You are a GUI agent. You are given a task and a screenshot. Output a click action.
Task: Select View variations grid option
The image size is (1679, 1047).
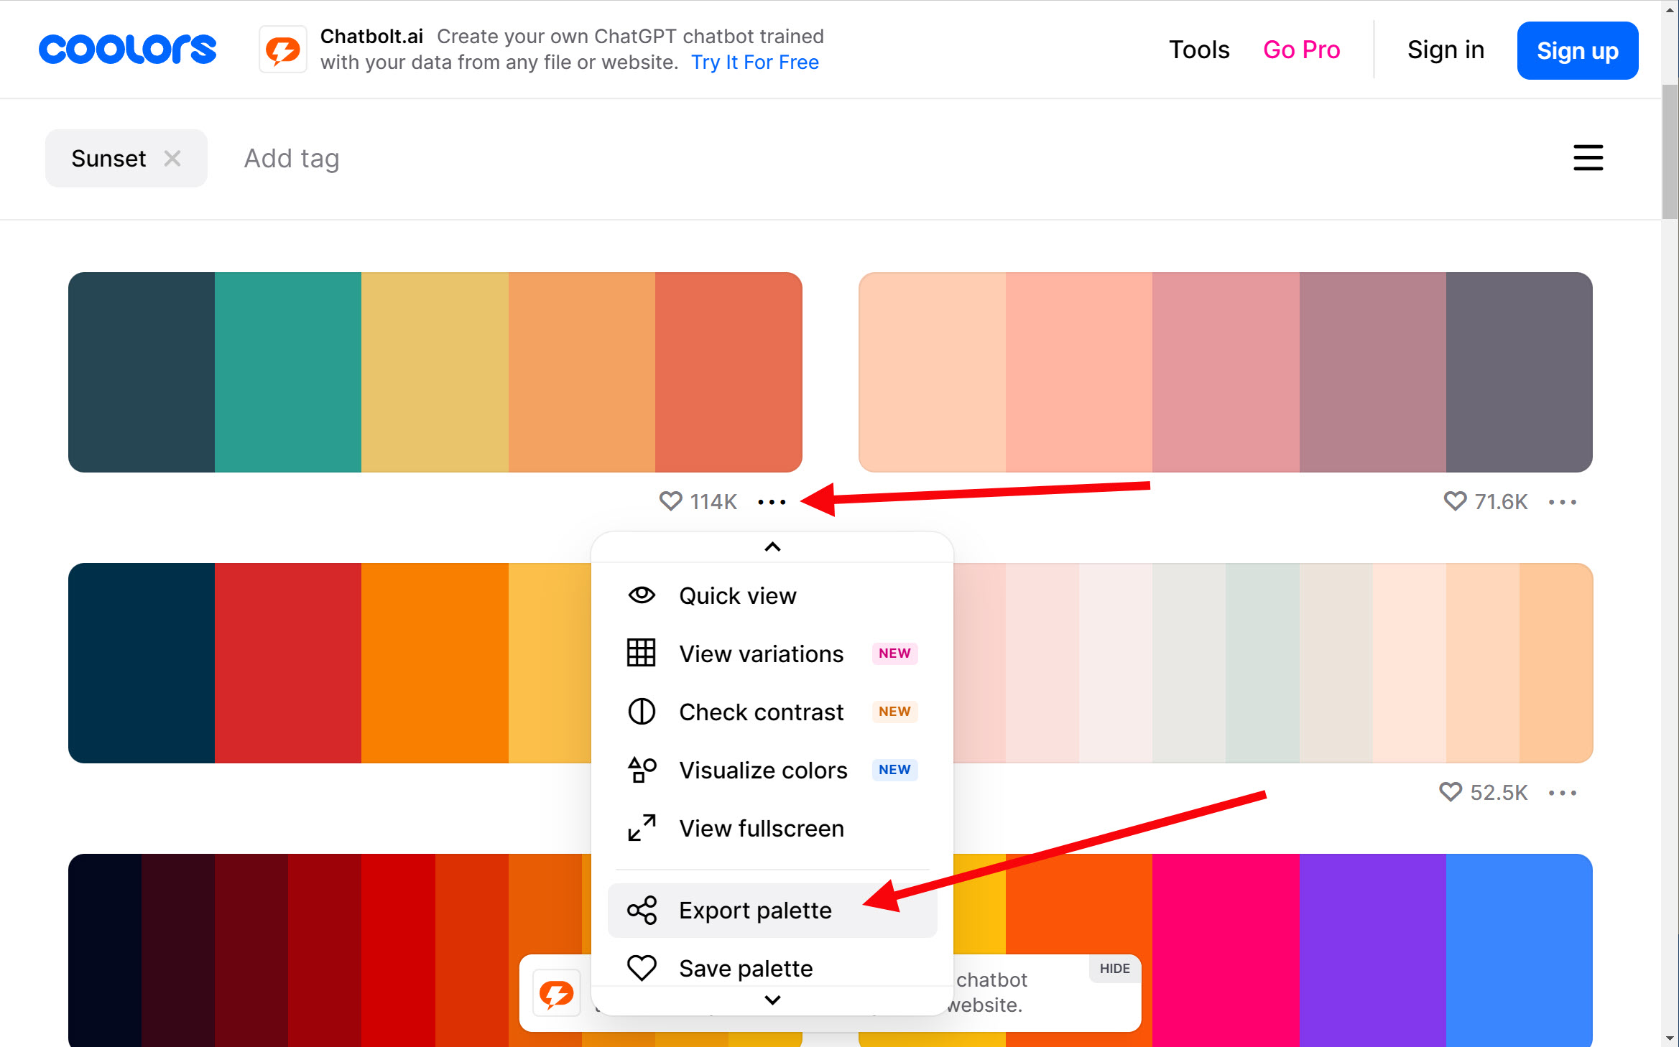(760, 653)
